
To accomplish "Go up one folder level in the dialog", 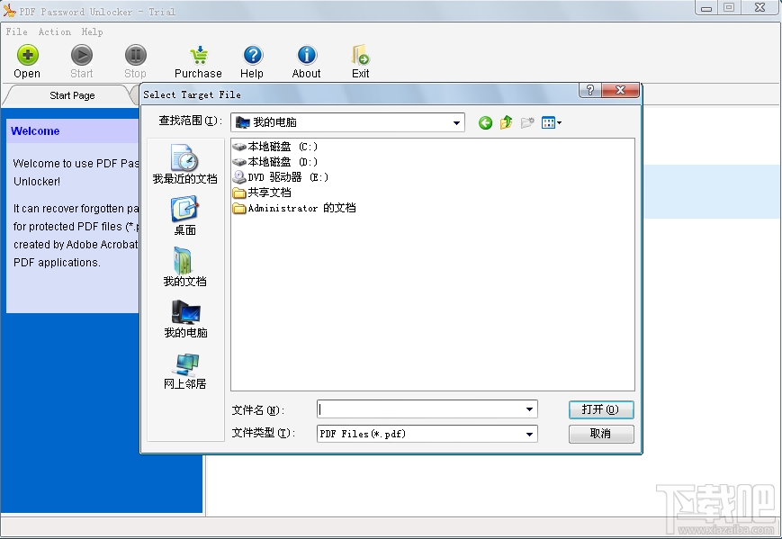I will pos(505,122).
